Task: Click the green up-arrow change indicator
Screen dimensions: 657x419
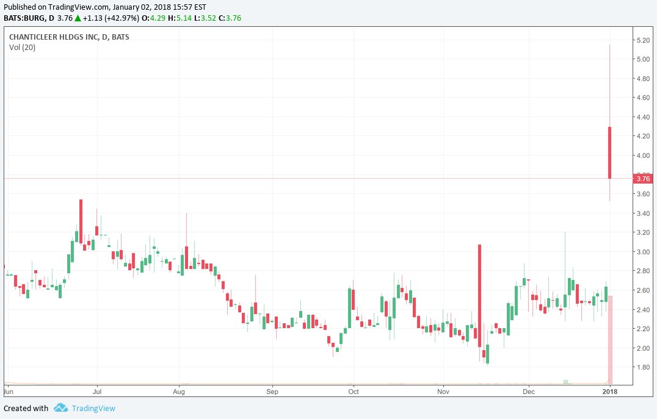Action: tap(78, 18)
